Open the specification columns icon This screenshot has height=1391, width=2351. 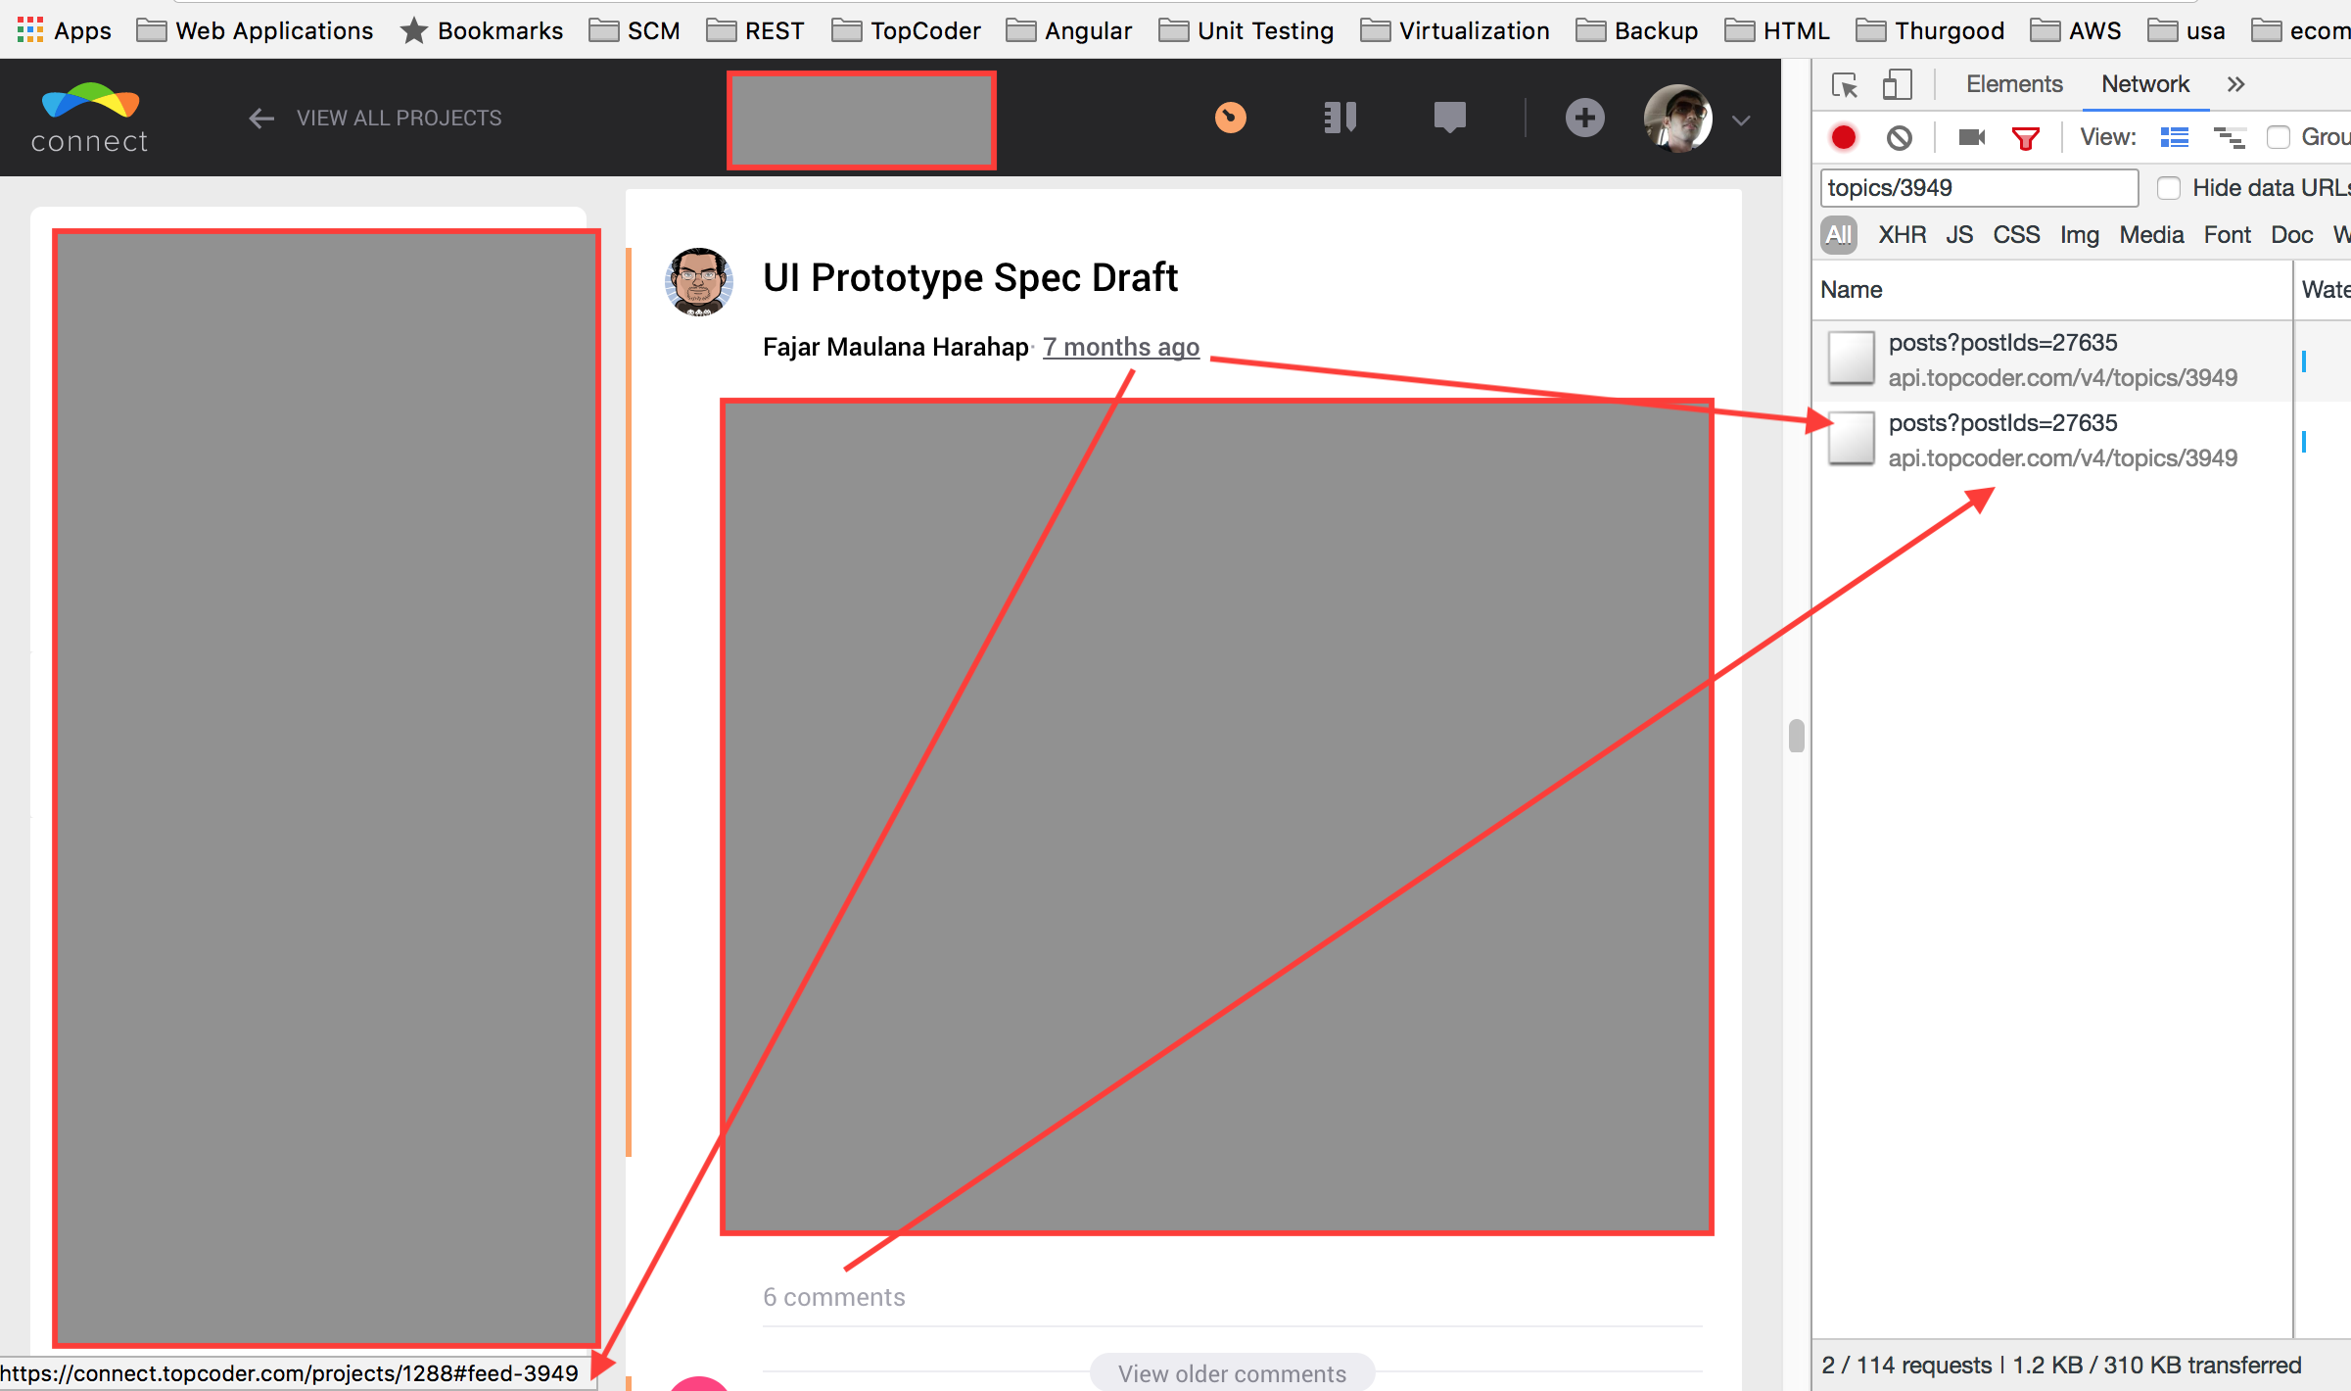1340,118
